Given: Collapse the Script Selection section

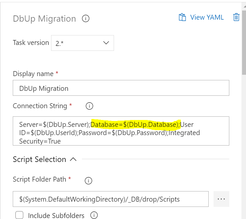Looking at the screenshot, I should tap(73, 160).
